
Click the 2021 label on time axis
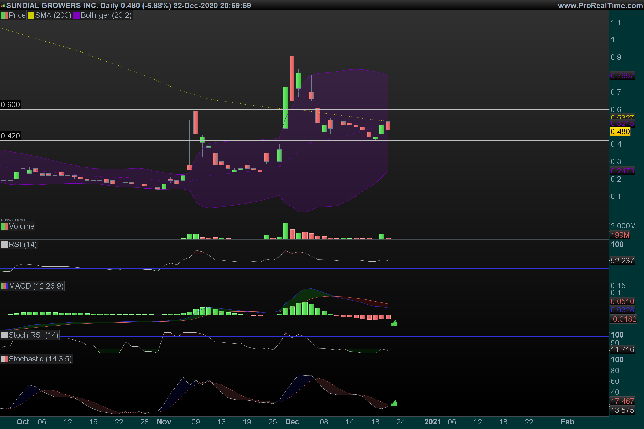pos(432,421)
